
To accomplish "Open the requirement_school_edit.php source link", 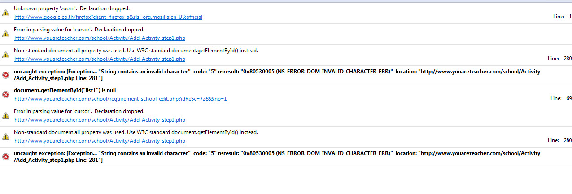I will point(120,99).
